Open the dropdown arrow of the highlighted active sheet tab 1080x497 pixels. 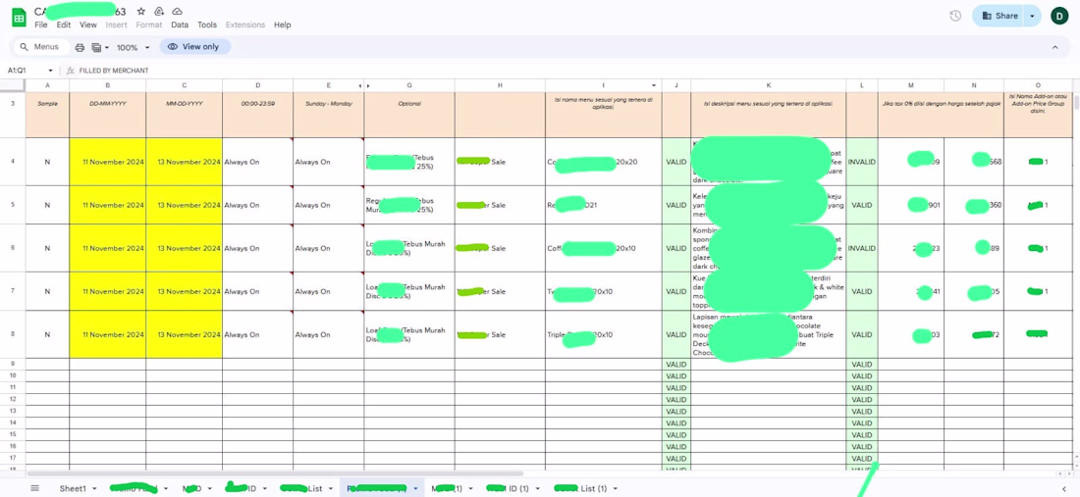415,489
